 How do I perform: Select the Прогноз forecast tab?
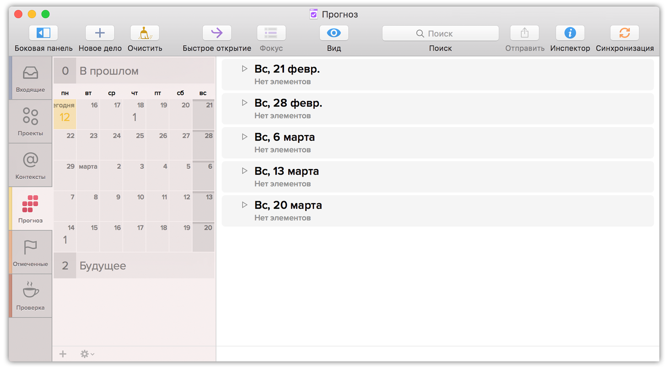pos(31,209)
